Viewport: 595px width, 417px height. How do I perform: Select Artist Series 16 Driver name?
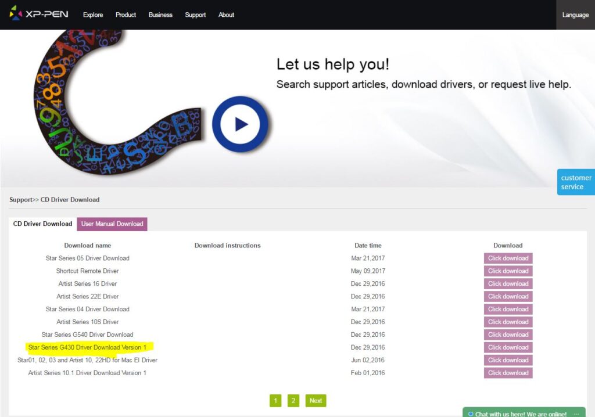point(88,284)
